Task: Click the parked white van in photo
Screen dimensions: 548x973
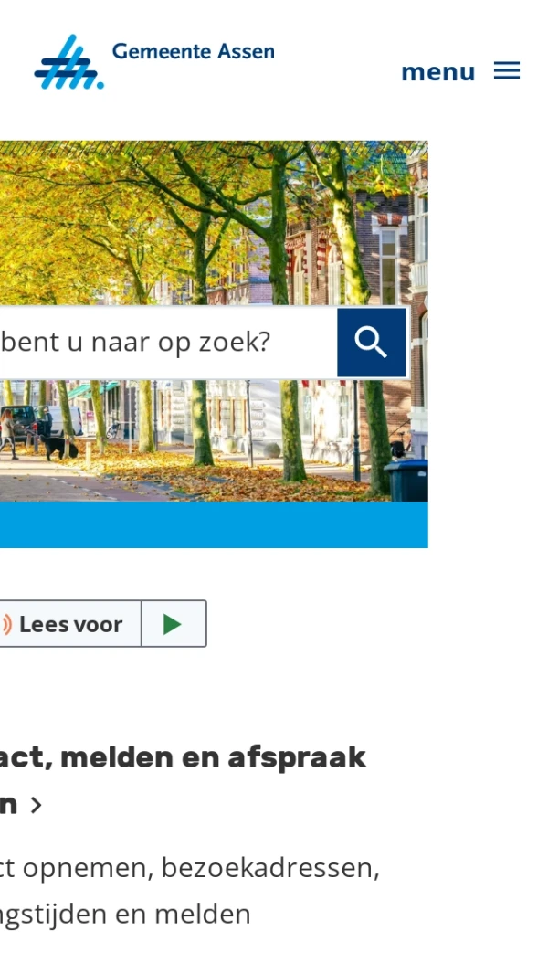Action: pos(65,421)
